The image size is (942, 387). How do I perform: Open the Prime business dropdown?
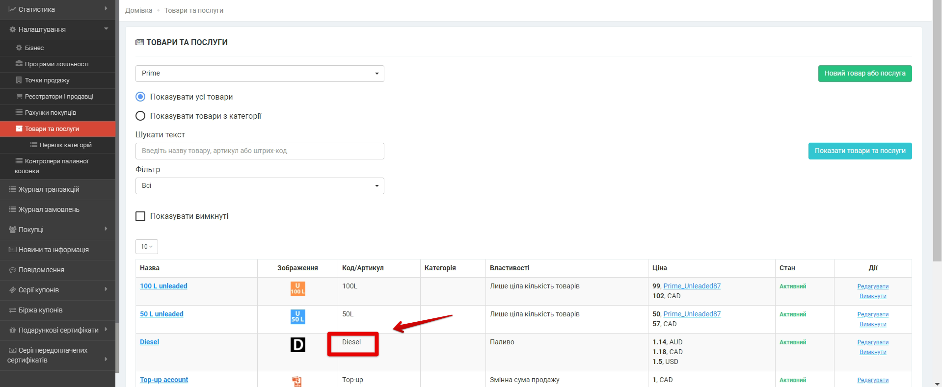coord(259,74)
